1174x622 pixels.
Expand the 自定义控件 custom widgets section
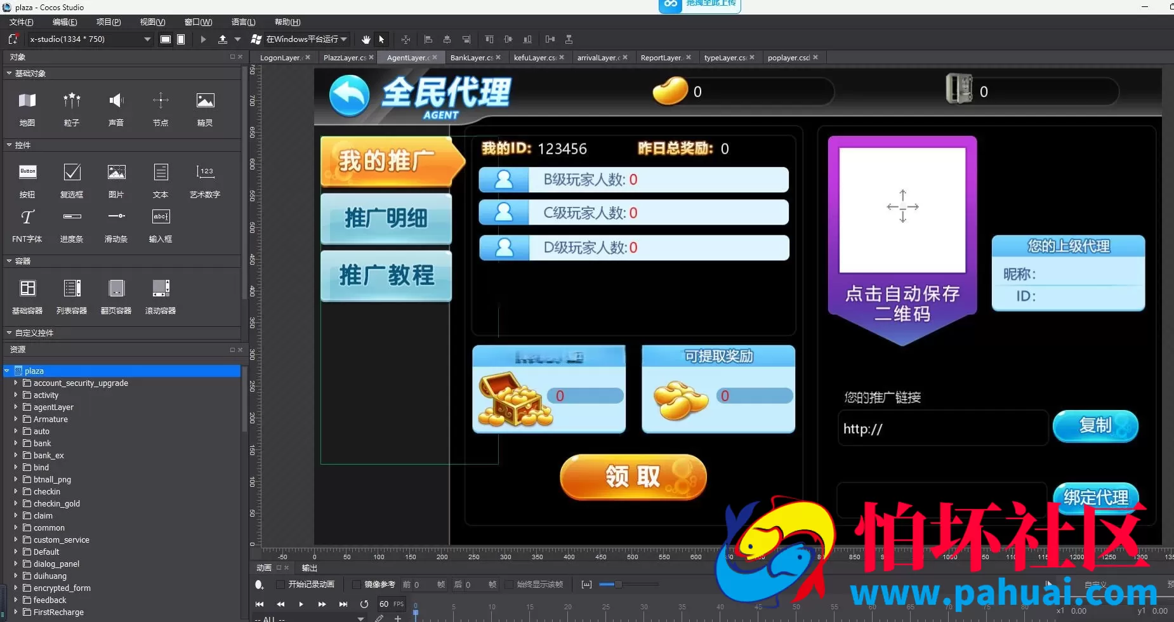(x=10, y=333)
